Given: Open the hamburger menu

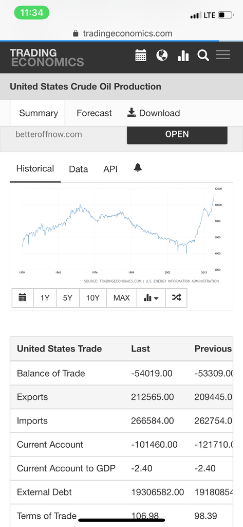Looking at the screenshot, I should coord(223,55).
